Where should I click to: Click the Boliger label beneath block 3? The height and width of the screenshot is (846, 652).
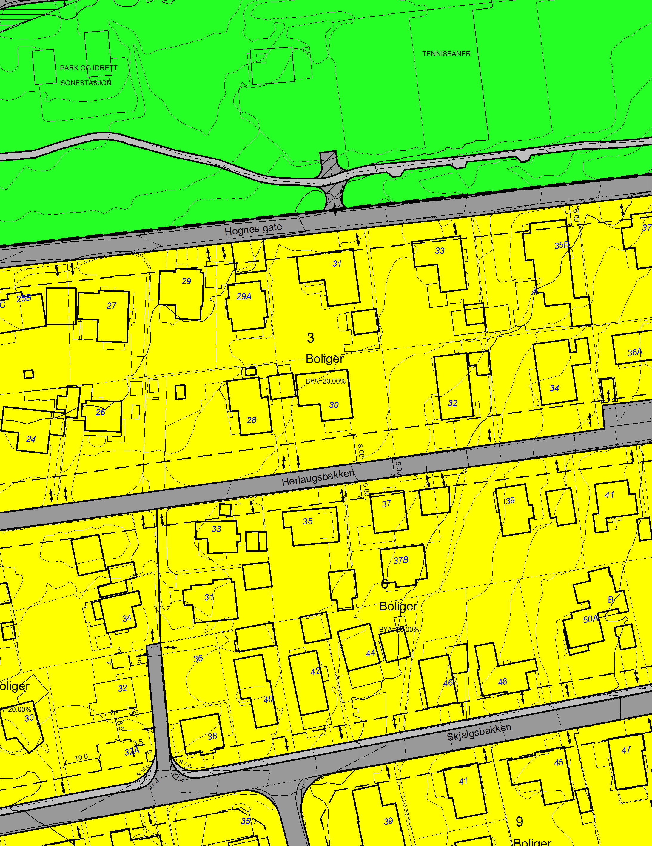click(324, 359)
